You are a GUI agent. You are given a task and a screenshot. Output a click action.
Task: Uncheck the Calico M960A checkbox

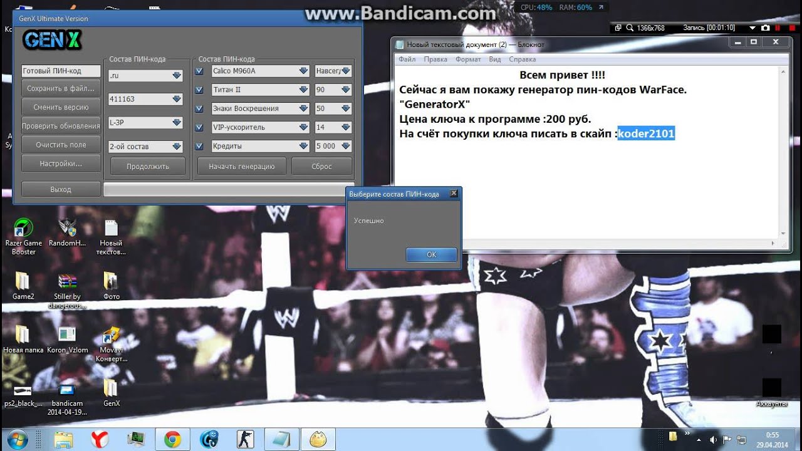199,71
